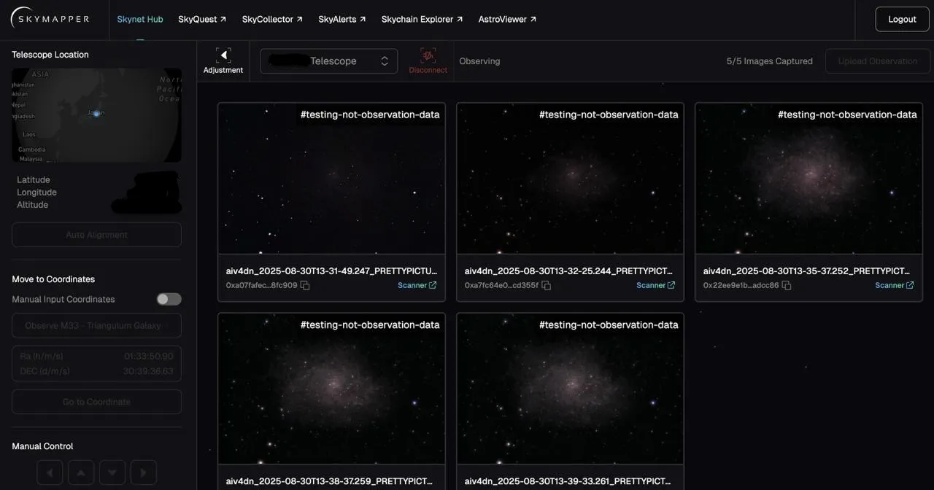Open SkyCollector external link
The height and width of the screenshot is (490, 934).
pyautogui.click(x=272, y=19)
